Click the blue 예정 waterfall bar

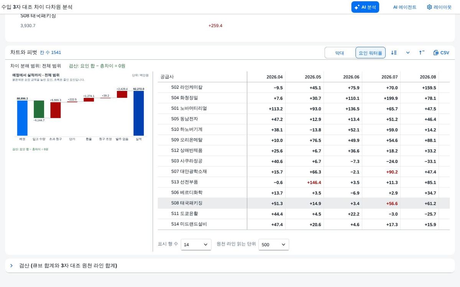point(22,118)
